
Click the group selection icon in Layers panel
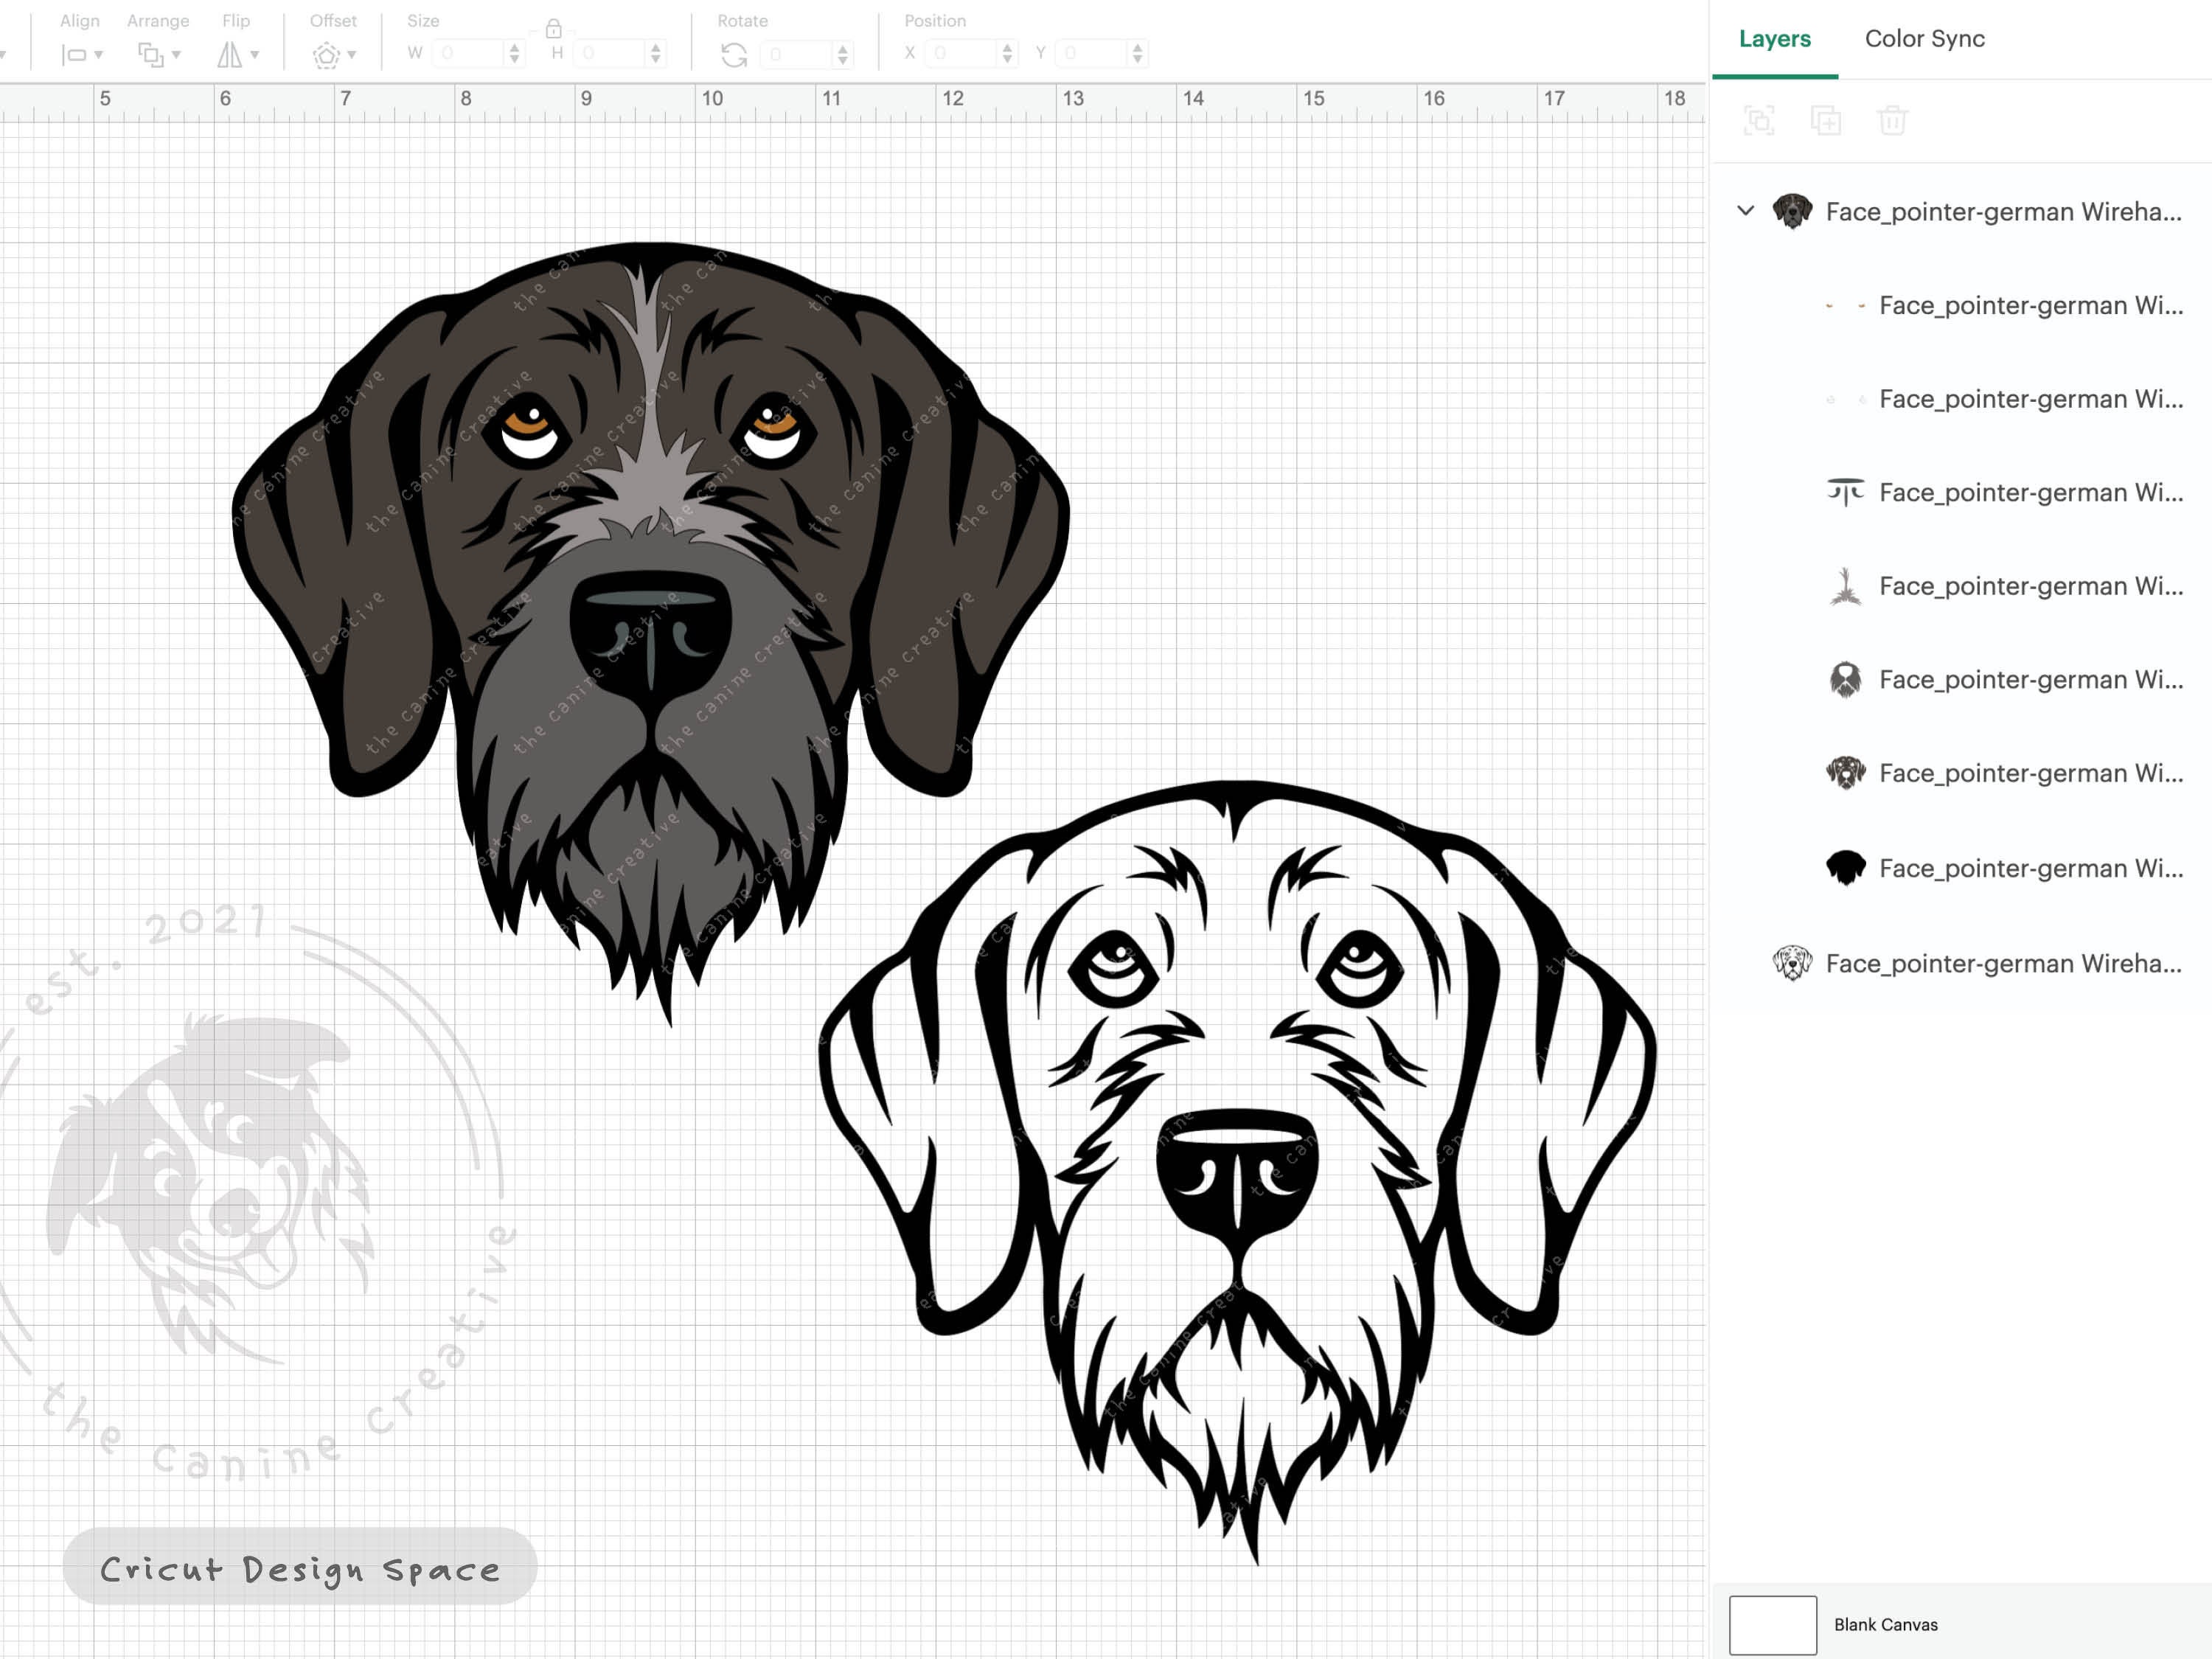pos(1759,120)
